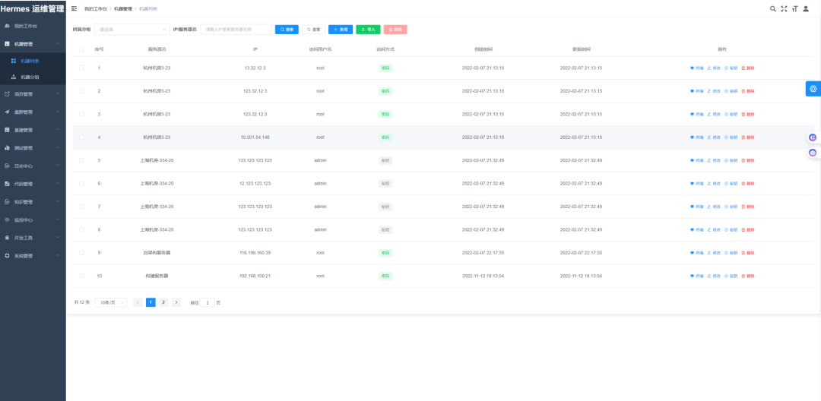This screenshot has height=401, width=821.
Task: Delete (删除) row 8 server
Action: pos(748,230)
